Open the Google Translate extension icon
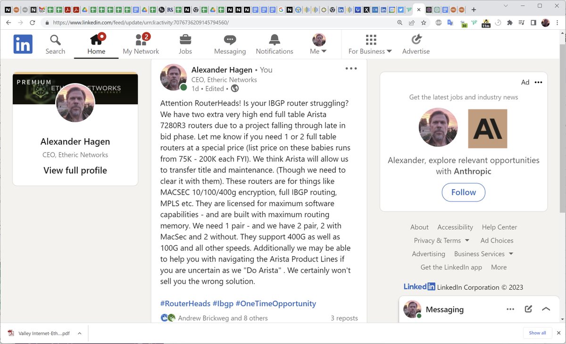 (x=450, y=22)
